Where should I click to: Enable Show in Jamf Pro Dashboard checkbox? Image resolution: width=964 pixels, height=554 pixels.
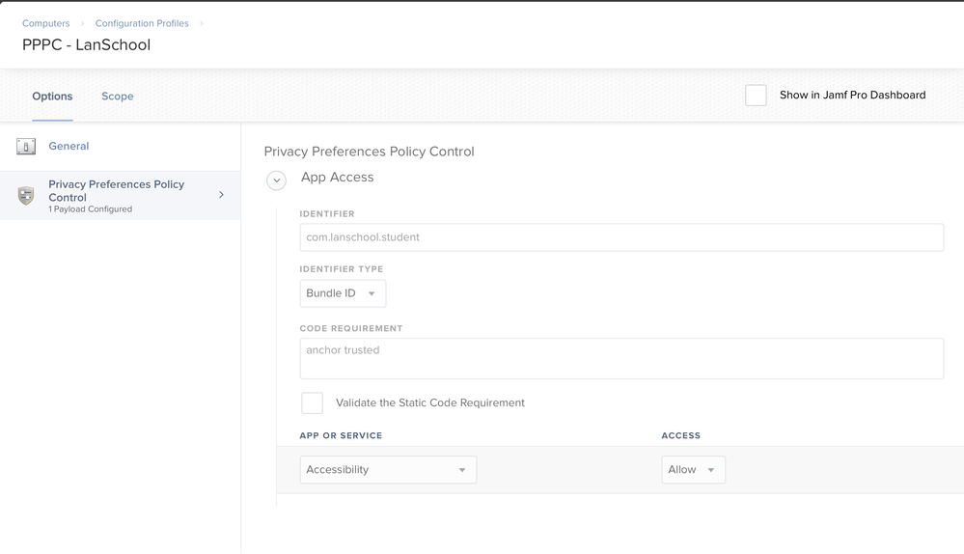(756, 96)
